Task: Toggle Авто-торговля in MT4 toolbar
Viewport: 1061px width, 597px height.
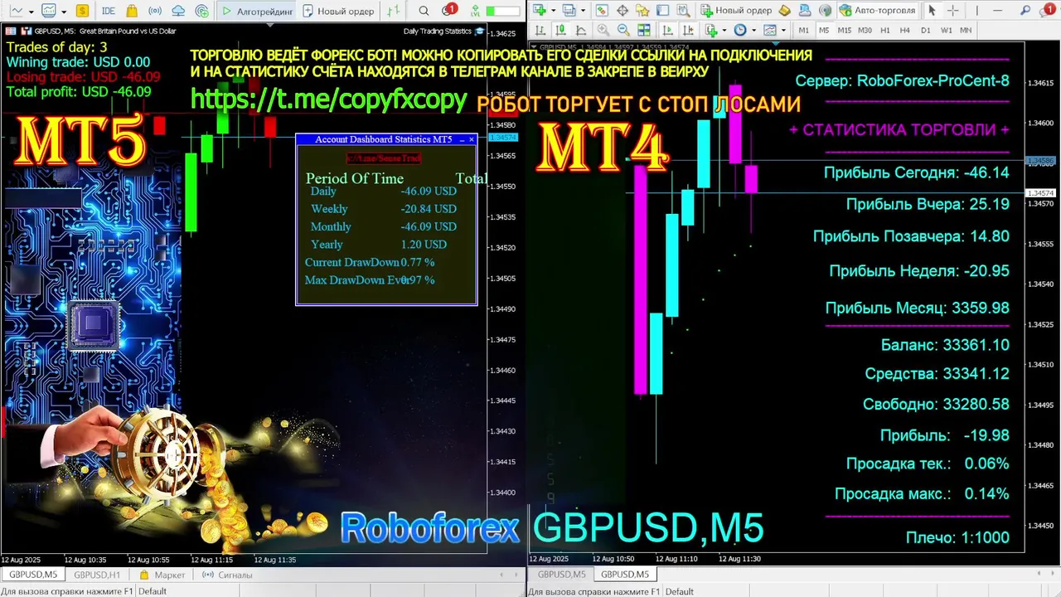Action: [x=878, y=10]
